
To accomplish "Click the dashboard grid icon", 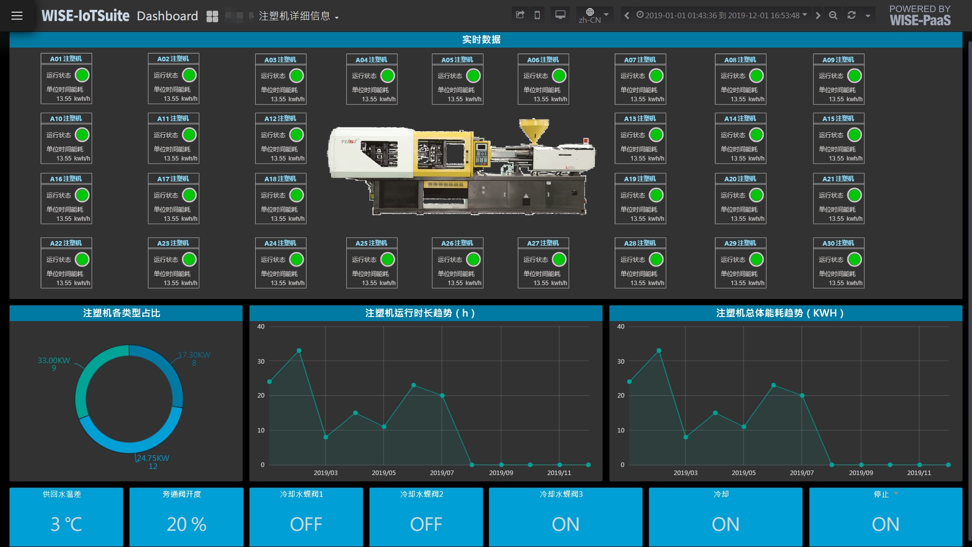I will tap(212, 16).
